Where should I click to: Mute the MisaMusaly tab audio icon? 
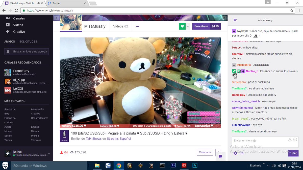[38, 3]
